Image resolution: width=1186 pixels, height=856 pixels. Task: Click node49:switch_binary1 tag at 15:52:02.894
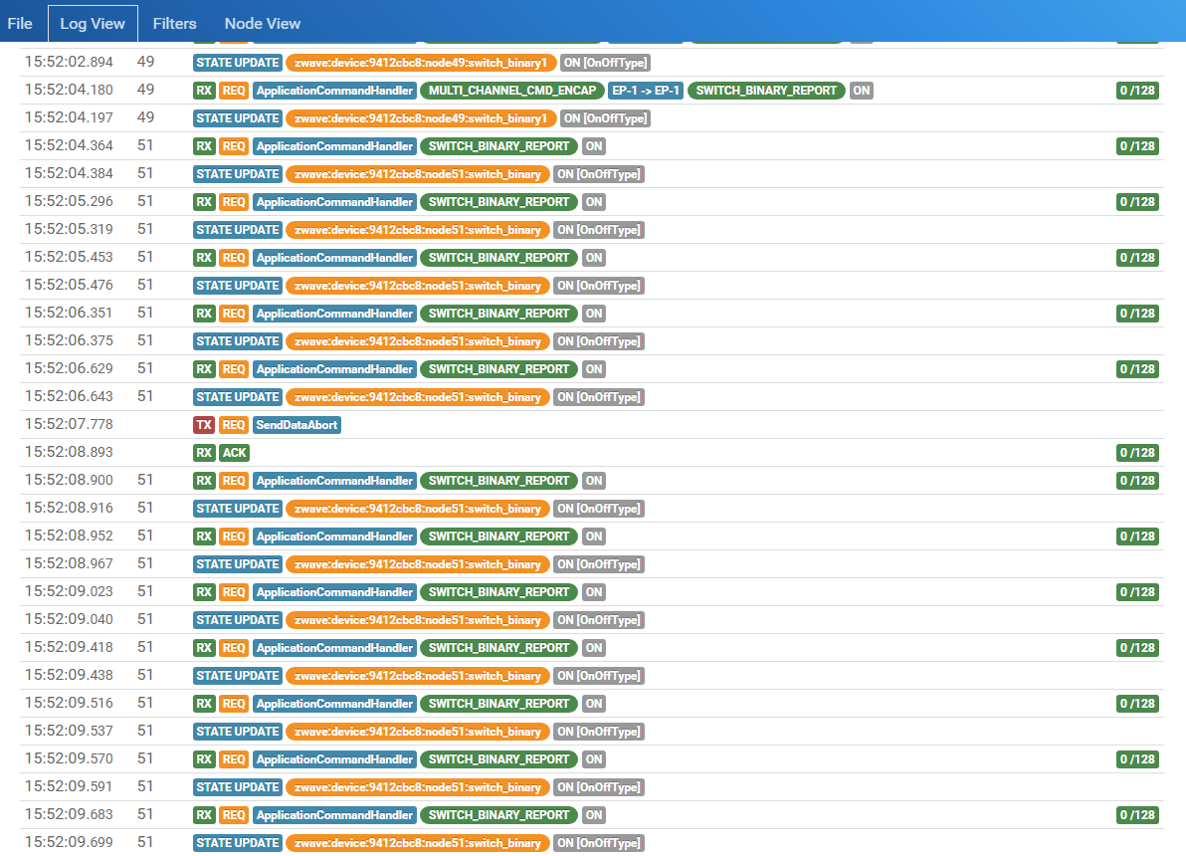[x=421, y=63]
